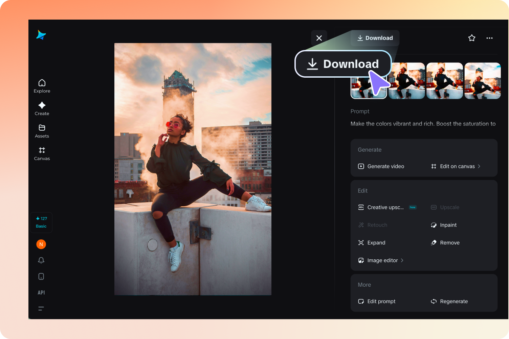Viewport: 509px width, 339px height.
Task: Click Edit prompt under More
Action: [381, 301]
